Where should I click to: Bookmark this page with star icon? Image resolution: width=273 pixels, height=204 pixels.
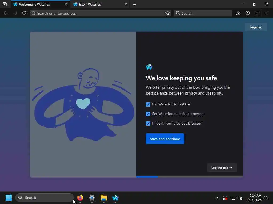pyautogui.click(x=167, y=13)
